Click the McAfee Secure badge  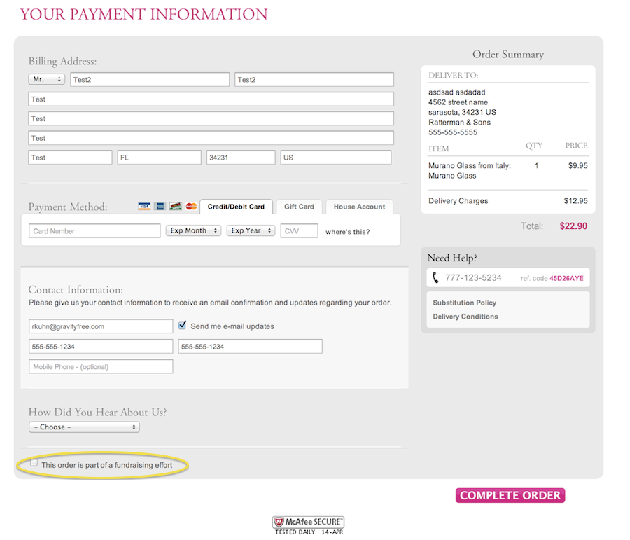[309, 522]
